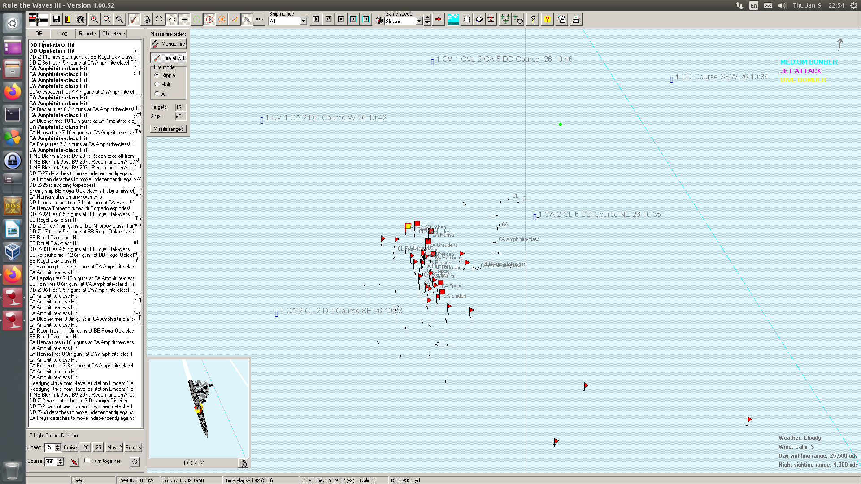Click the red course arrow button
861x484 pixels.
tap(74, 462)
